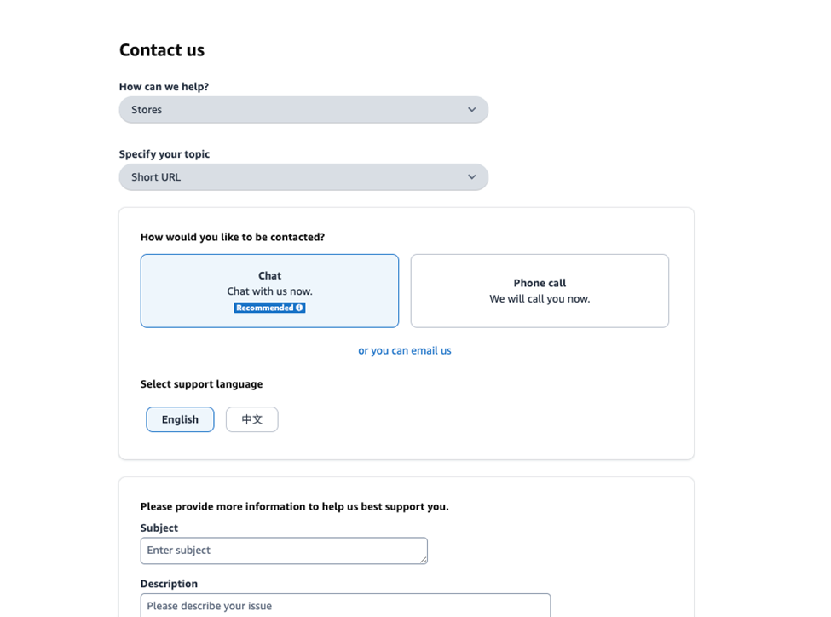This screenshot has width=831, height=617.
Task: Select English as support language
Action: tap(180, 419)
